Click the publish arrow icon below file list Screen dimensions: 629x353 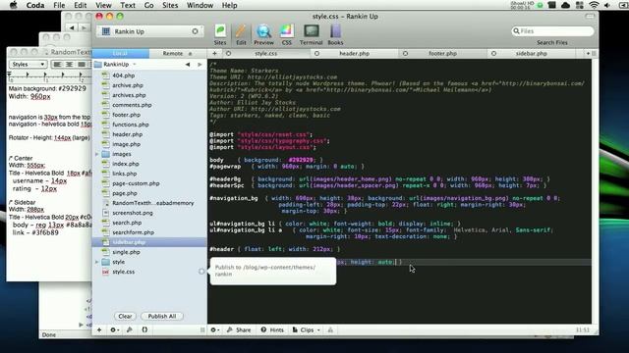coord(130,329)
